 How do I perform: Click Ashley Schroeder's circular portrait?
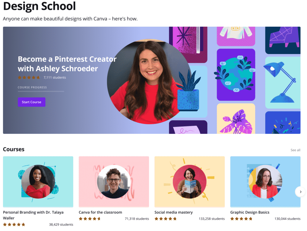pos(150,82)
